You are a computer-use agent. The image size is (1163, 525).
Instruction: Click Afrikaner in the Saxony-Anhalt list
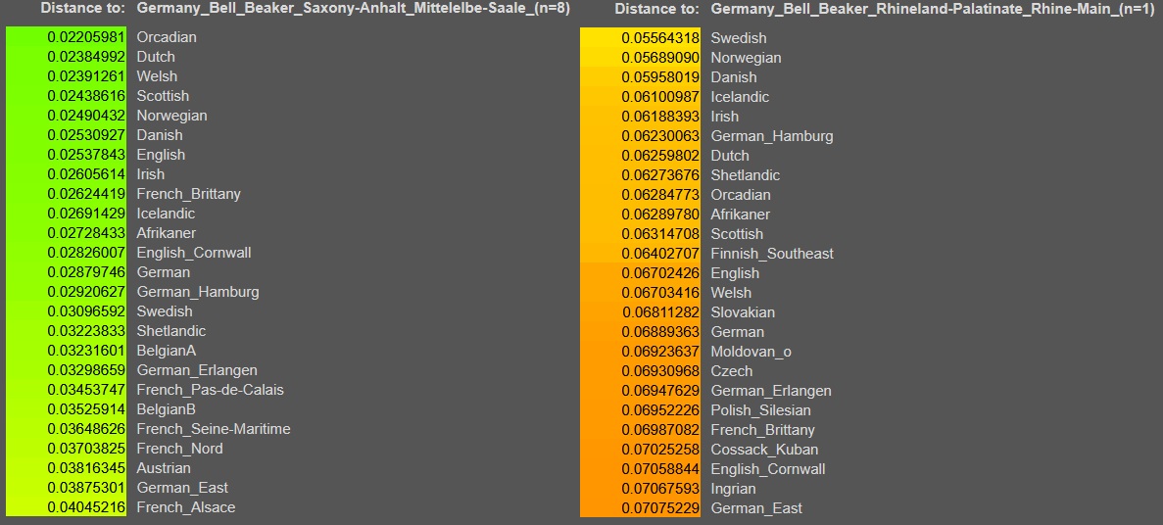coord(167,233)
